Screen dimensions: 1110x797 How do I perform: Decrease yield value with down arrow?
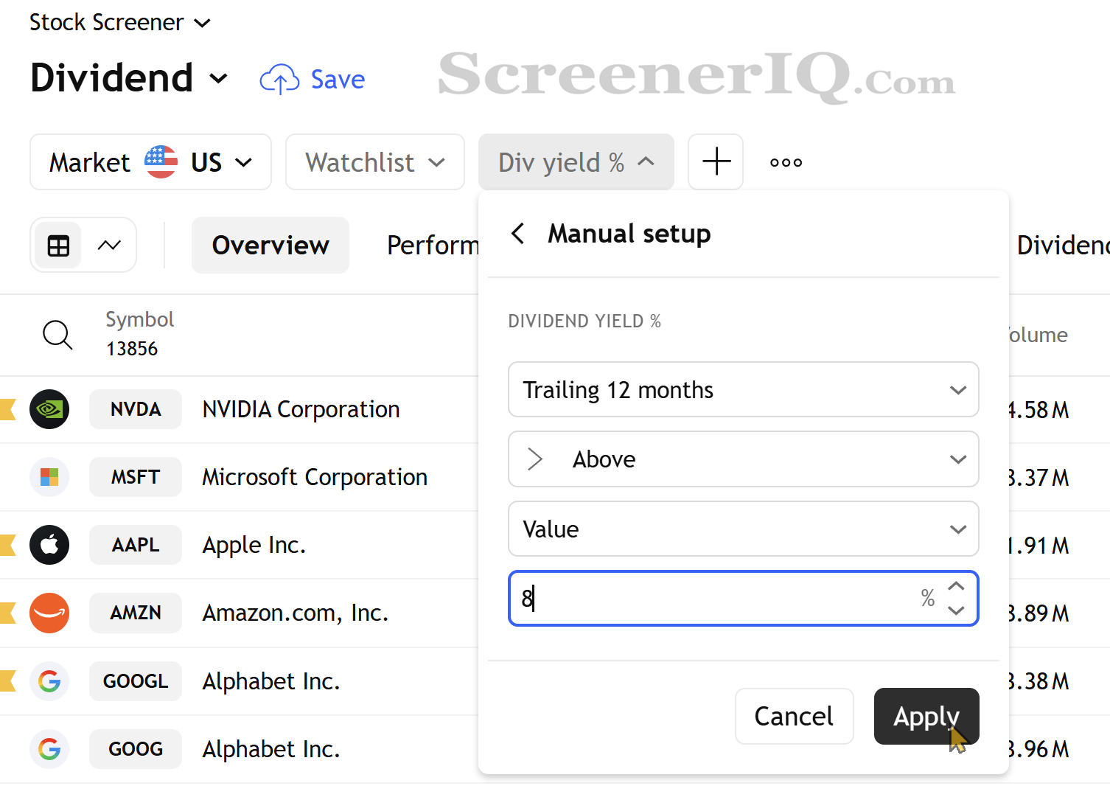(956, 610)
